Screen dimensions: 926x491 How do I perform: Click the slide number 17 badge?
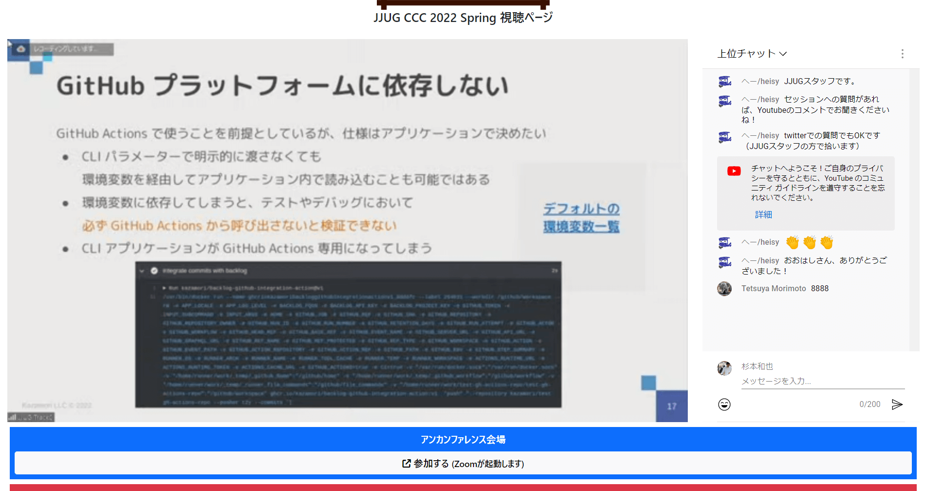pos(672,406)
